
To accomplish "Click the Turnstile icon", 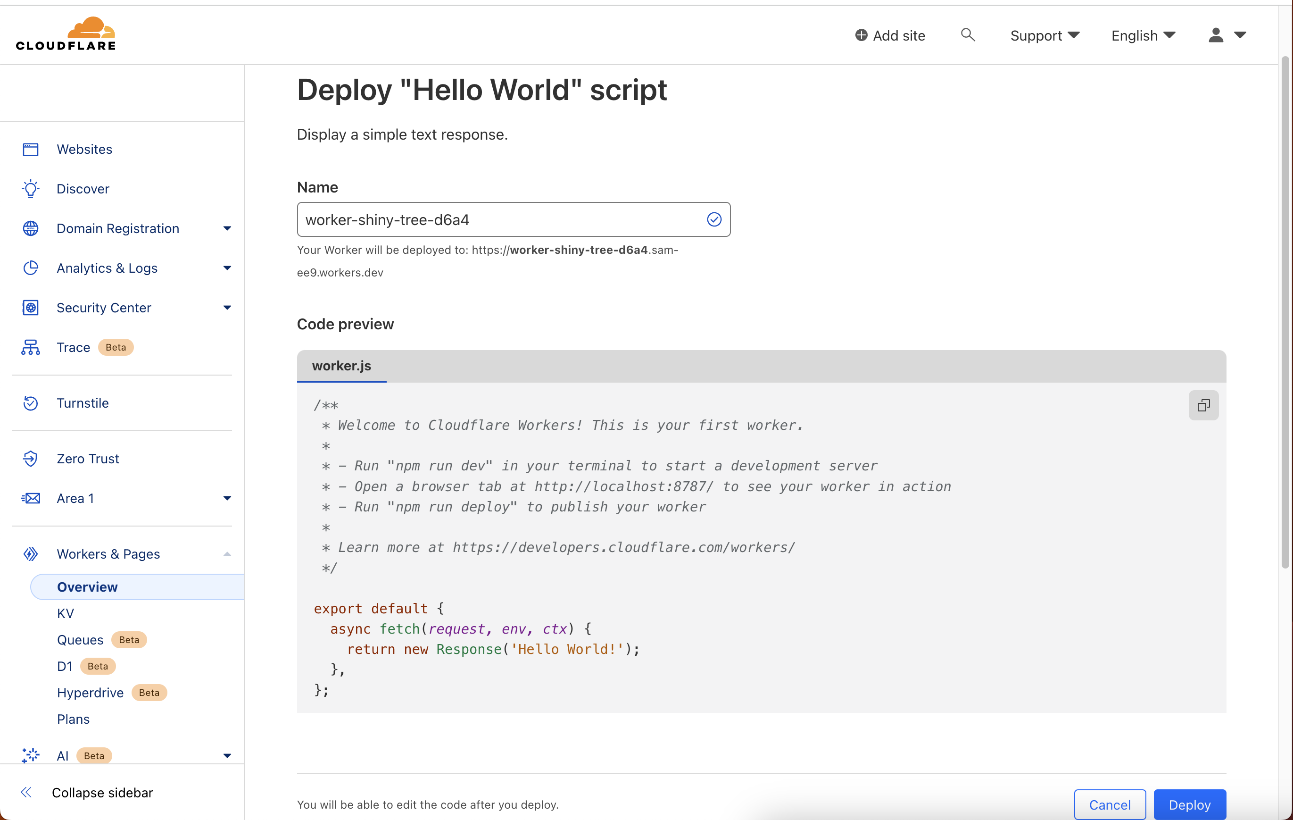I will pyautogui.click(x=31, y=403).
